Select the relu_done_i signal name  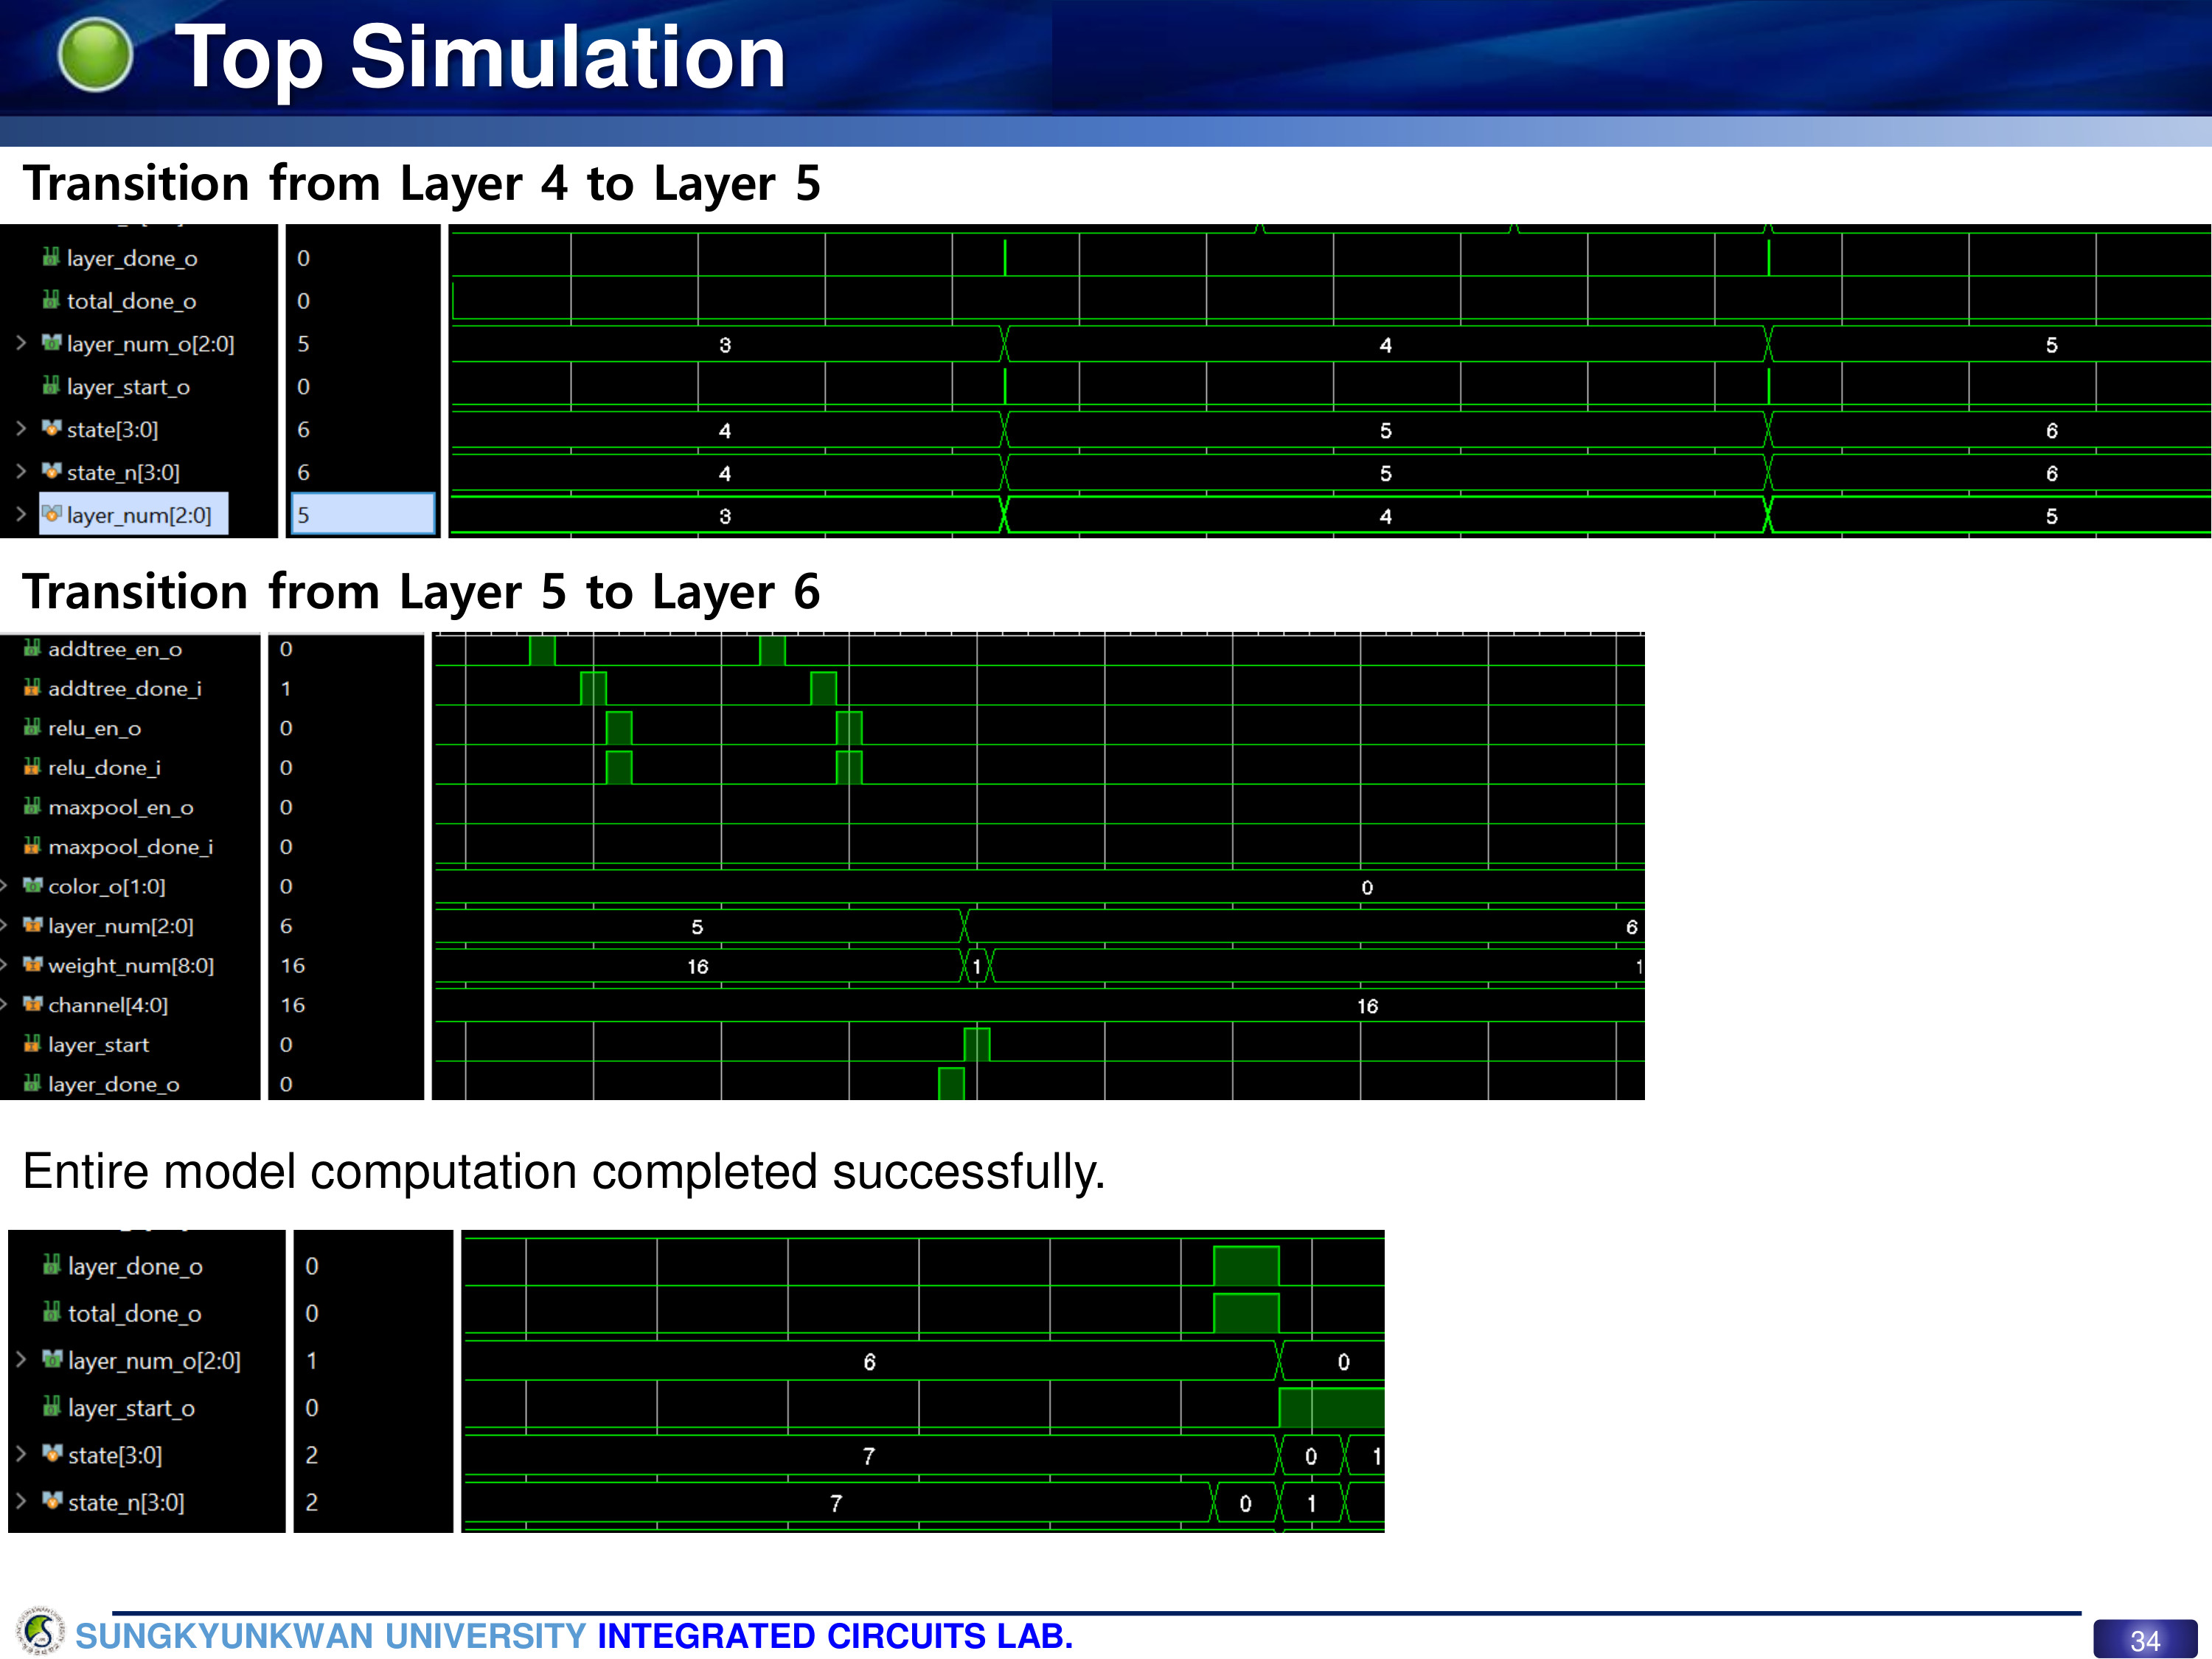tap(104, 767)
